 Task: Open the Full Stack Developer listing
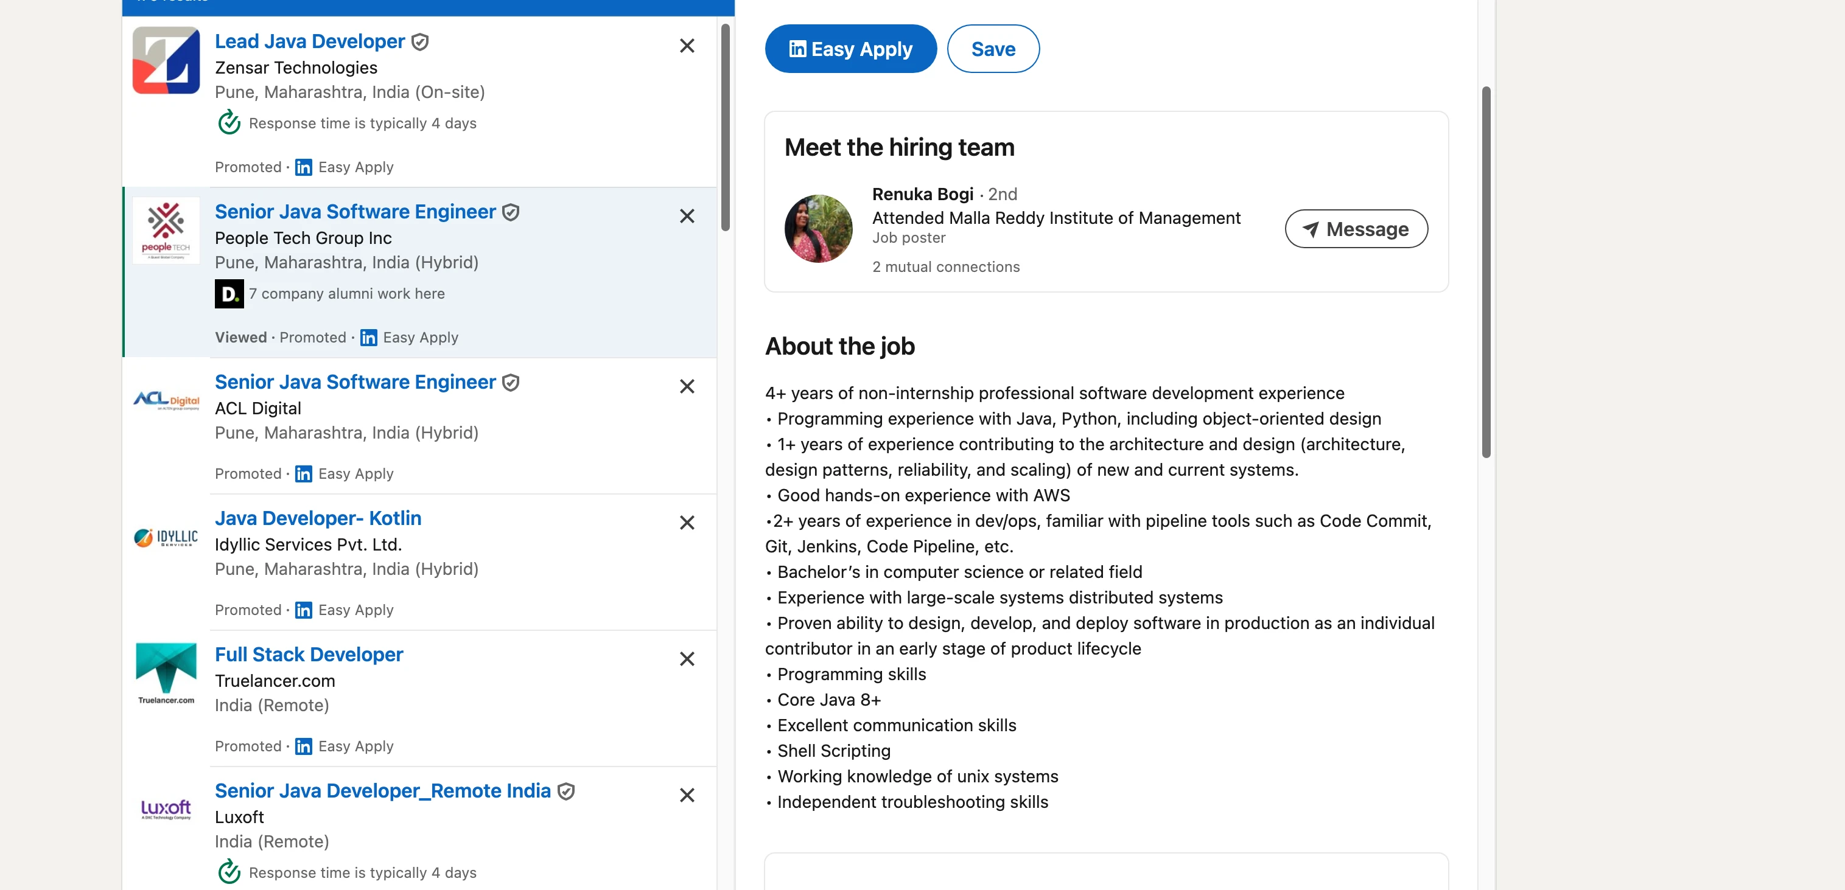tap(309, 655)
